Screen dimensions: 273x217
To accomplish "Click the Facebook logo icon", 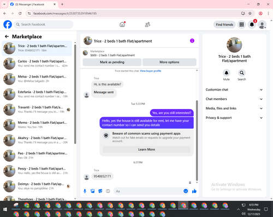I will (x=8, y=25).
